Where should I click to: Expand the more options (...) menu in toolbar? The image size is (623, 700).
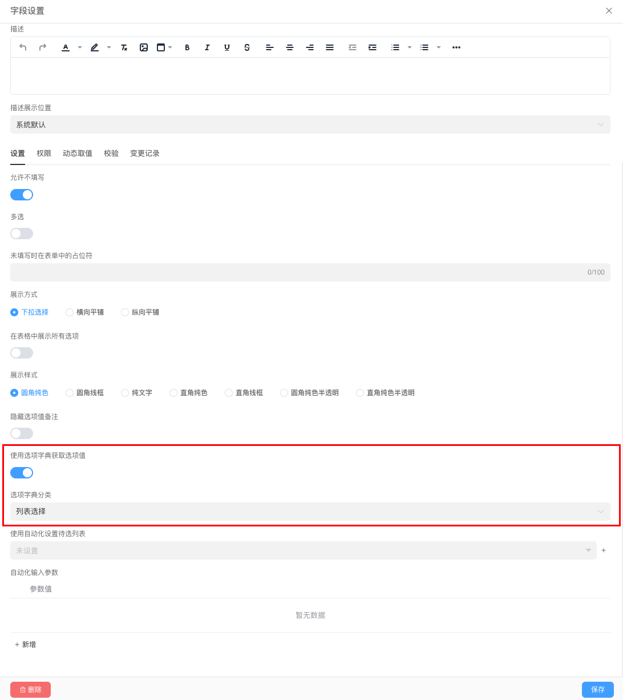pyautogui.click(x=456, y=47)
